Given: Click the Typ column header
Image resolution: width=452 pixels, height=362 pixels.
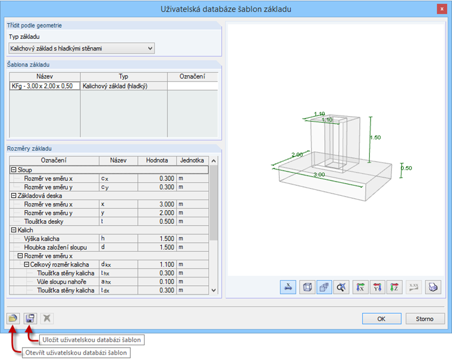Looking at the screenshot, I should coord(124,76).
